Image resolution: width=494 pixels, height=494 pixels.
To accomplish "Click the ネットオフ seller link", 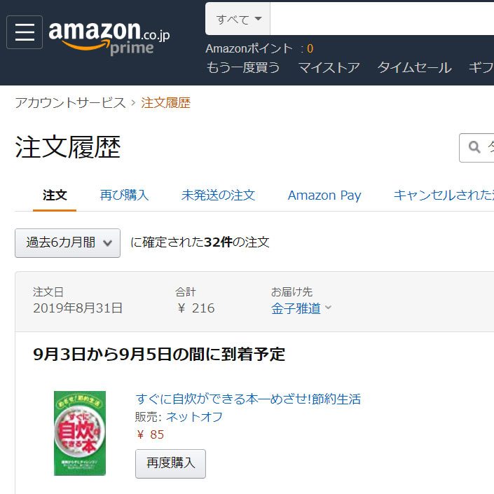I will pyautogui.click(x=194, y=417).
